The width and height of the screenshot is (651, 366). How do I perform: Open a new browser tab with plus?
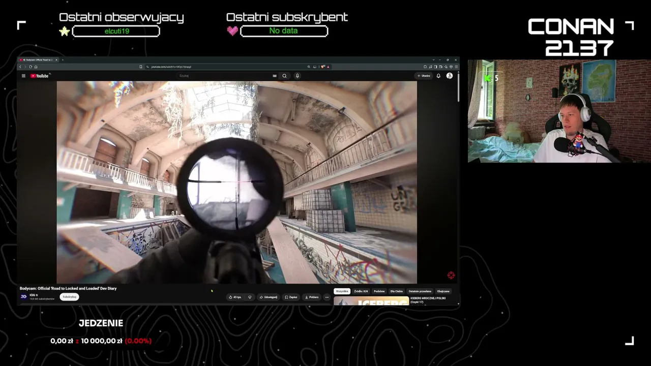63,59
